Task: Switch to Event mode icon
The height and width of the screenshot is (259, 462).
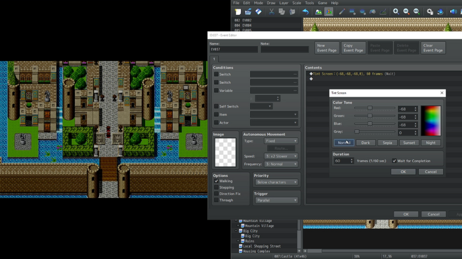Action: pyautogui.click(x=329, y=12)
